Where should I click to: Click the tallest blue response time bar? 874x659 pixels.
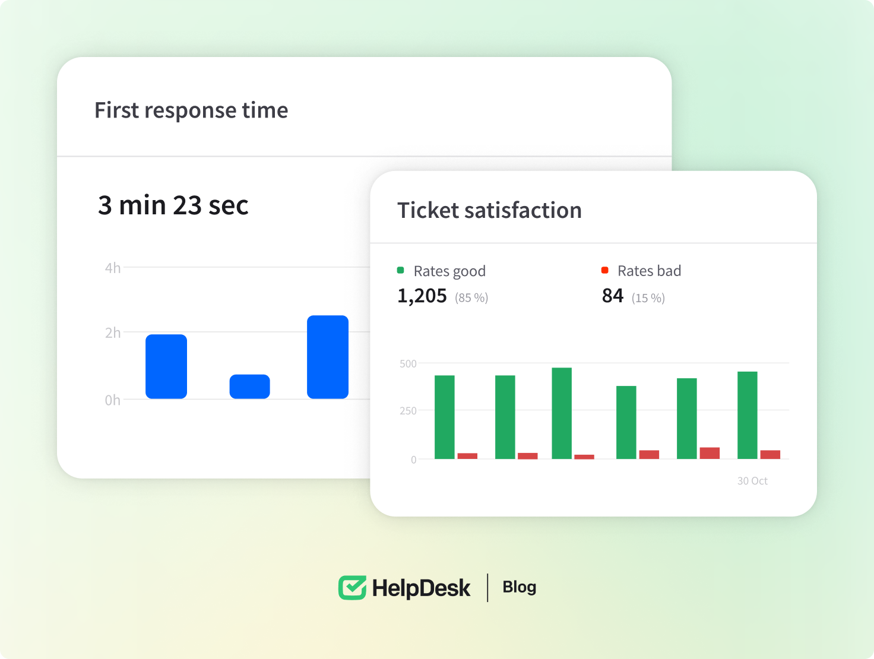(328, 357)
